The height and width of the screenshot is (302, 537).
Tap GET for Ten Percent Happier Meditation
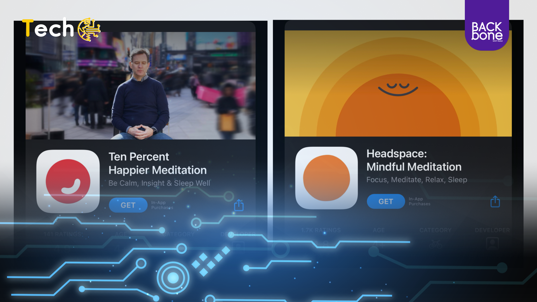[128, 205]
